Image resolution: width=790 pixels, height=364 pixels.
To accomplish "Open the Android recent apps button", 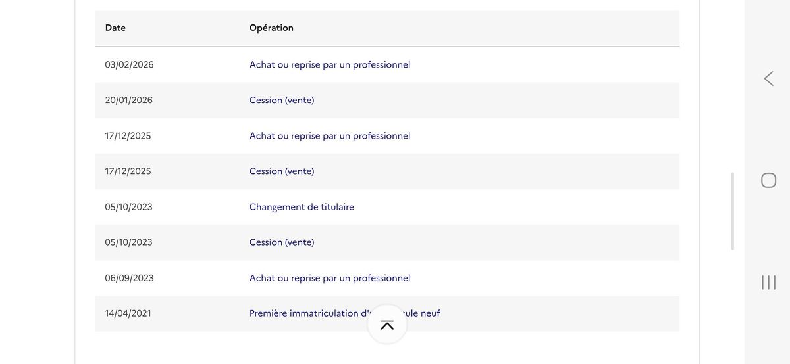I will point(768,282).
